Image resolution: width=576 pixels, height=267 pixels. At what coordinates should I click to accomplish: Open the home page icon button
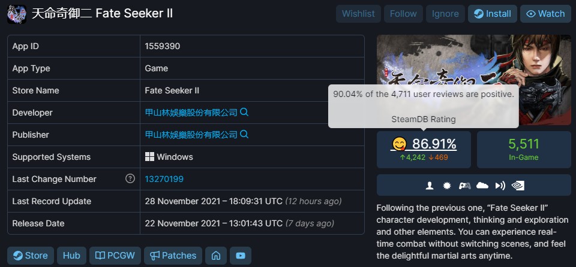click(216, 256)
